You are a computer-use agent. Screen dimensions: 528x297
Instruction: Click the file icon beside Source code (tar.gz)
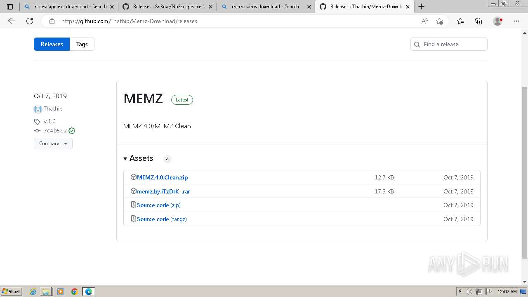click(133, 219)
